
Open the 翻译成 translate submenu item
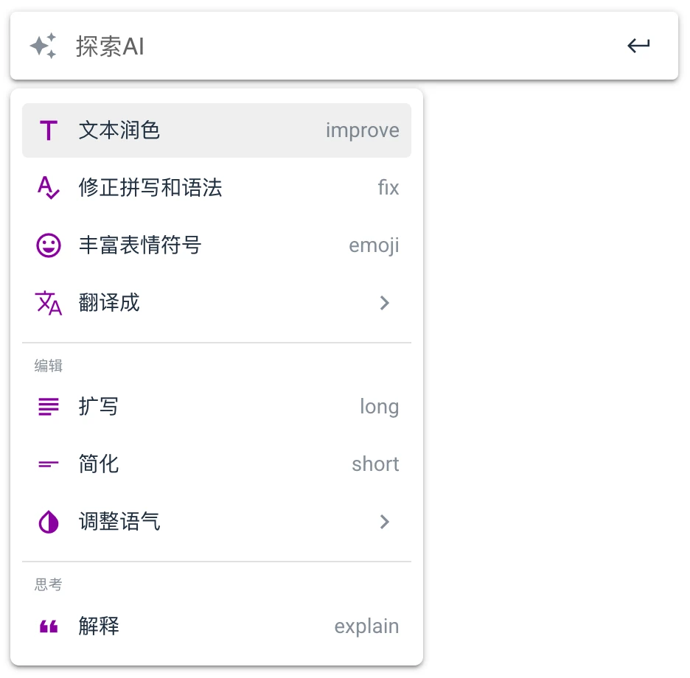click(217, 303)
